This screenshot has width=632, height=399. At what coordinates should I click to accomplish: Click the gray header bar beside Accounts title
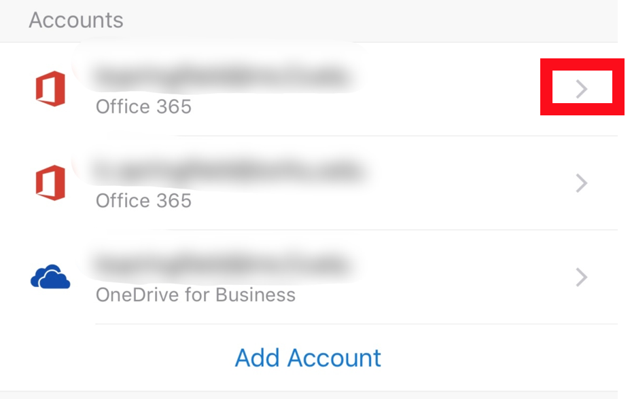[363, 20]
